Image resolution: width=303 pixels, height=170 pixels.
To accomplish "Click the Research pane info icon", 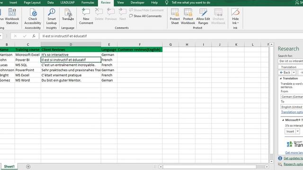I will [280, 158].
